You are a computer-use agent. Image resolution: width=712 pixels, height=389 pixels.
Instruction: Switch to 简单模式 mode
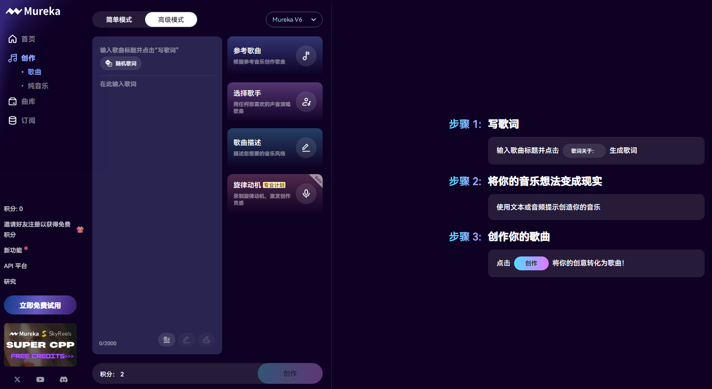(119, 19)
